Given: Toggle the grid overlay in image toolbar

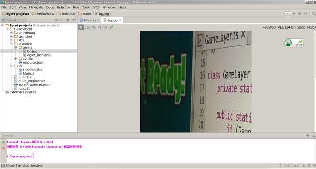Looking at the screenshot, I should pos(87,27).
